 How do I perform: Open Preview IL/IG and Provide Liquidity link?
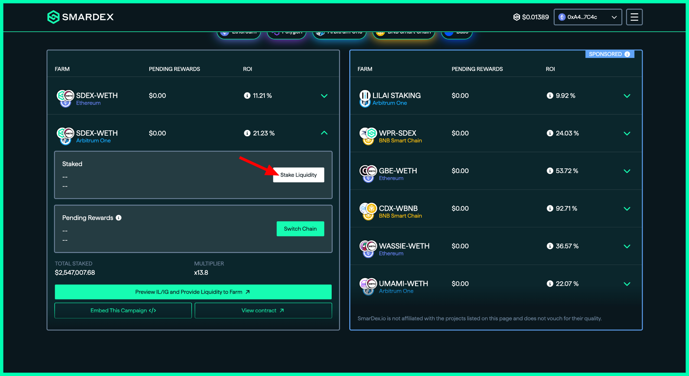(x=193, y=292)
